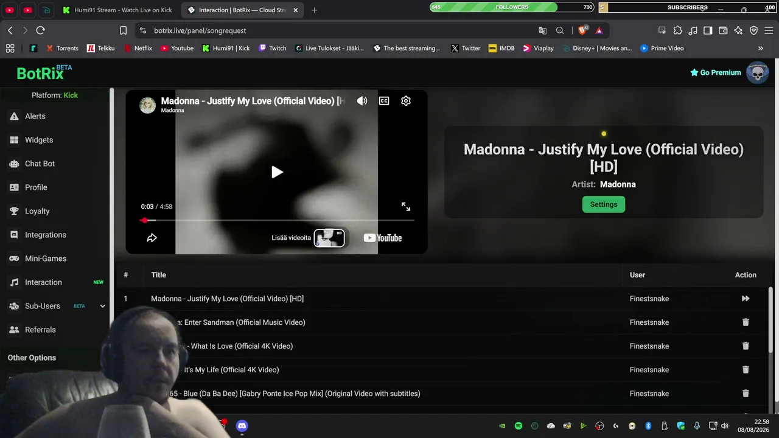
Task: Remove the Blue (Da Ba Dee) request
Action: coord(746,394)
